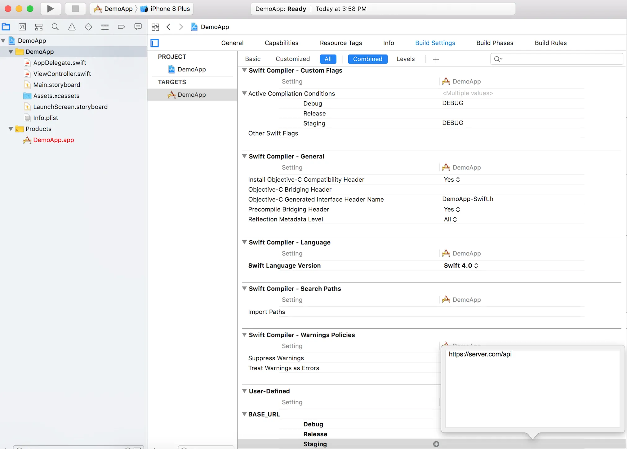Click the Run (play) button
Viewport: 627px width, 449px height.
tap(50, 9)
